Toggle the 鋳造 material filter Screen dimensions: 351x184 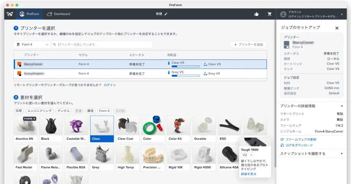coord(91,111)
